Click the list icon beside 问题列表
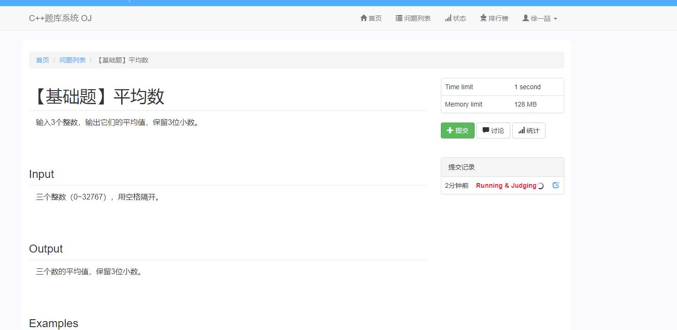The image size is (677, 330). coord(399,18)
